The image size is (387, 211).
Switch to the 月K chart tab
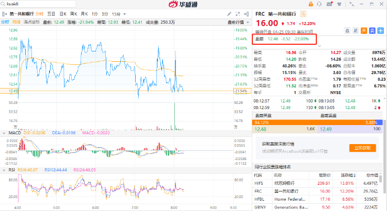85,14
